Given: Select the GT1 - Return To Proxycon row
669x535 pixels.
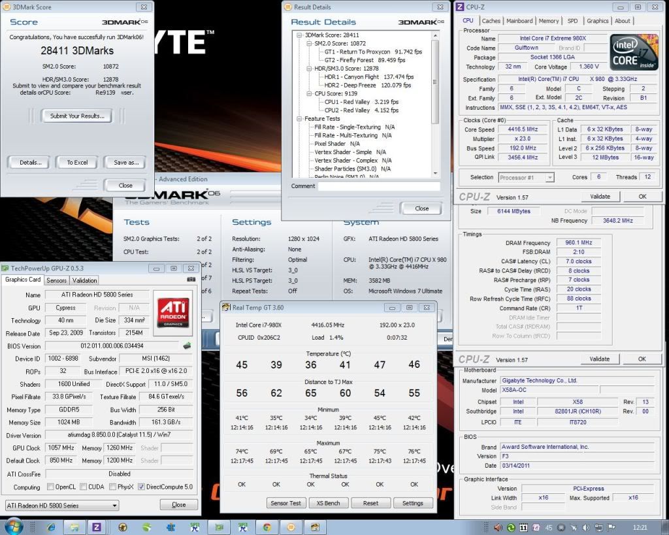Looking at the screenshot, I should click(x=373, y=52).
